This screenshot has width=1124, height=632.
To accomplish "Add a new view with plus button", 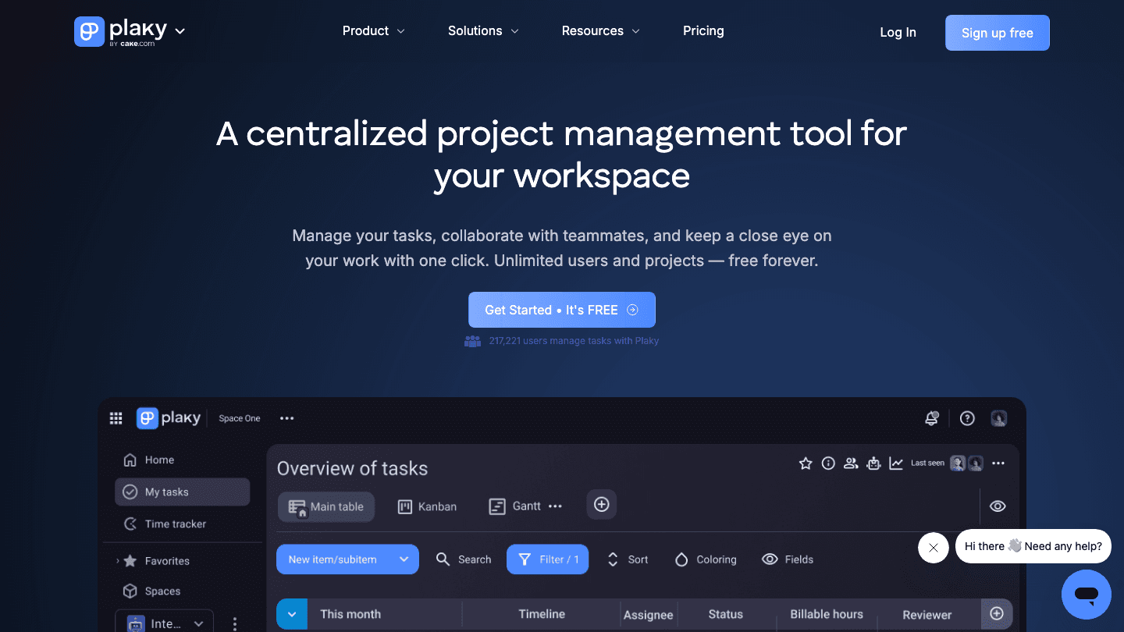I will point(602,505).
